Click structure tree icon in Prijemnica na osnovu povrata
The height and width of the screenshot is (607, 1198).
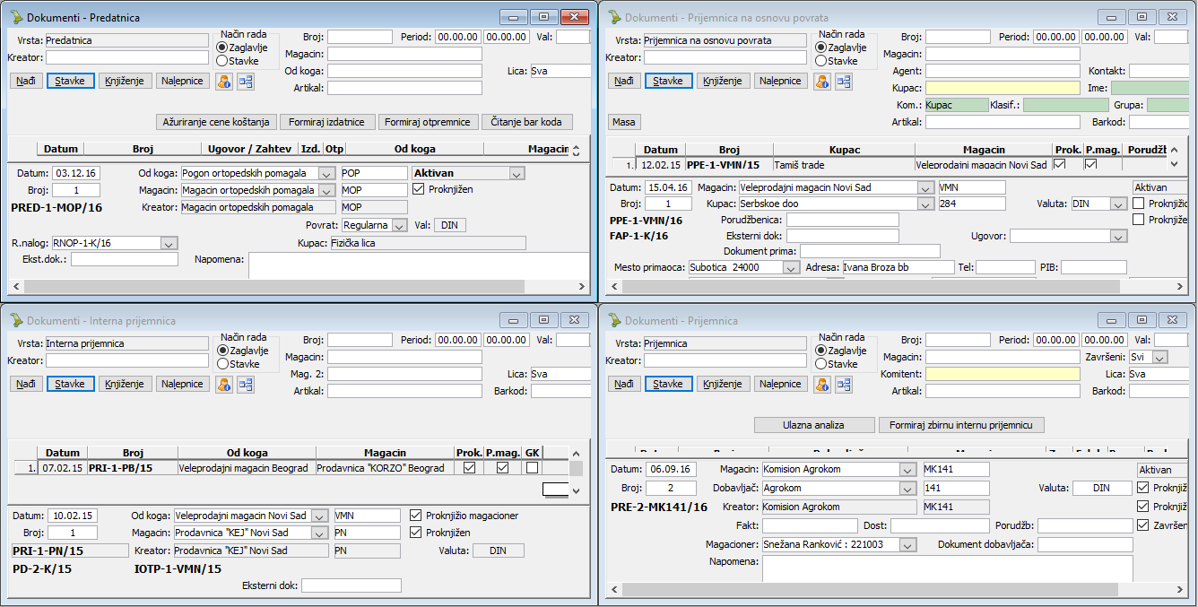coord(844,81)
